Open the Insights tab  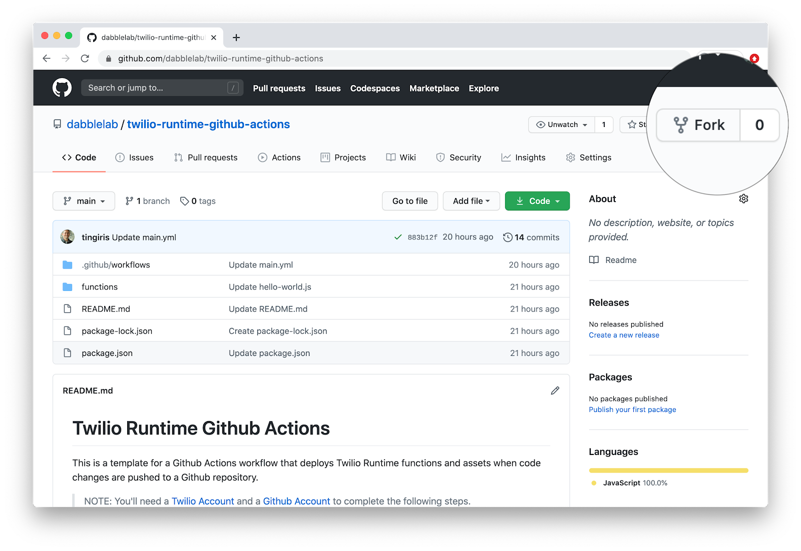[524, 157]
